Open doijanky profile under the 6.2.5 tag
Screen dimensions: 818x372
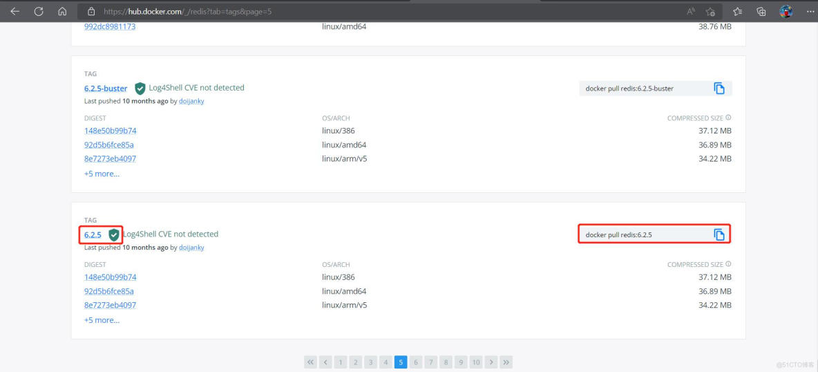[191, 248]
